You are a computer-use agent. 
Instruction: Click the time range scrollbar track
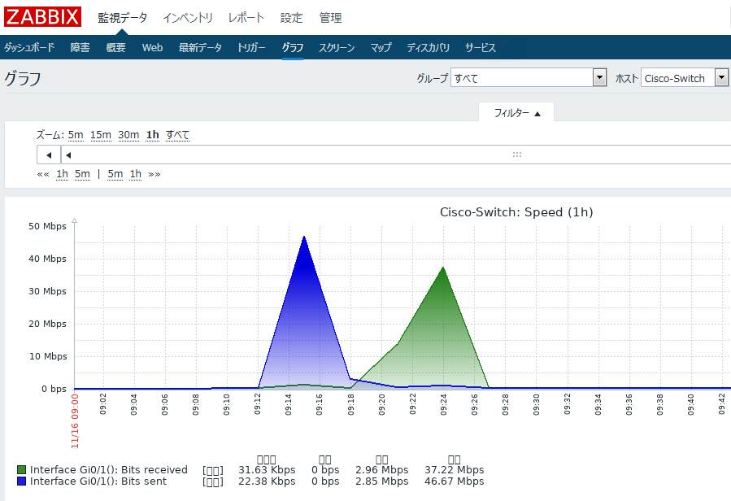tap(366, 155)
